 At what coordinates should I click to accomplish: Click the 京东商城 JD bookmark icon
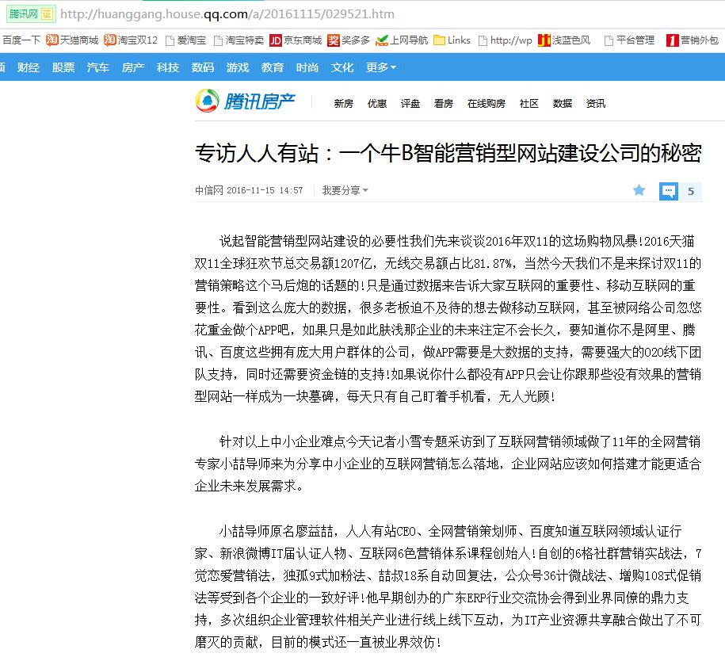click(x=276, y=40)
